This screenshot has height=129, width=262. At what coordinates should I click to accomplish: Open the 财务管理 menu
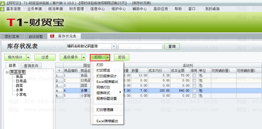tap(77, 9)
